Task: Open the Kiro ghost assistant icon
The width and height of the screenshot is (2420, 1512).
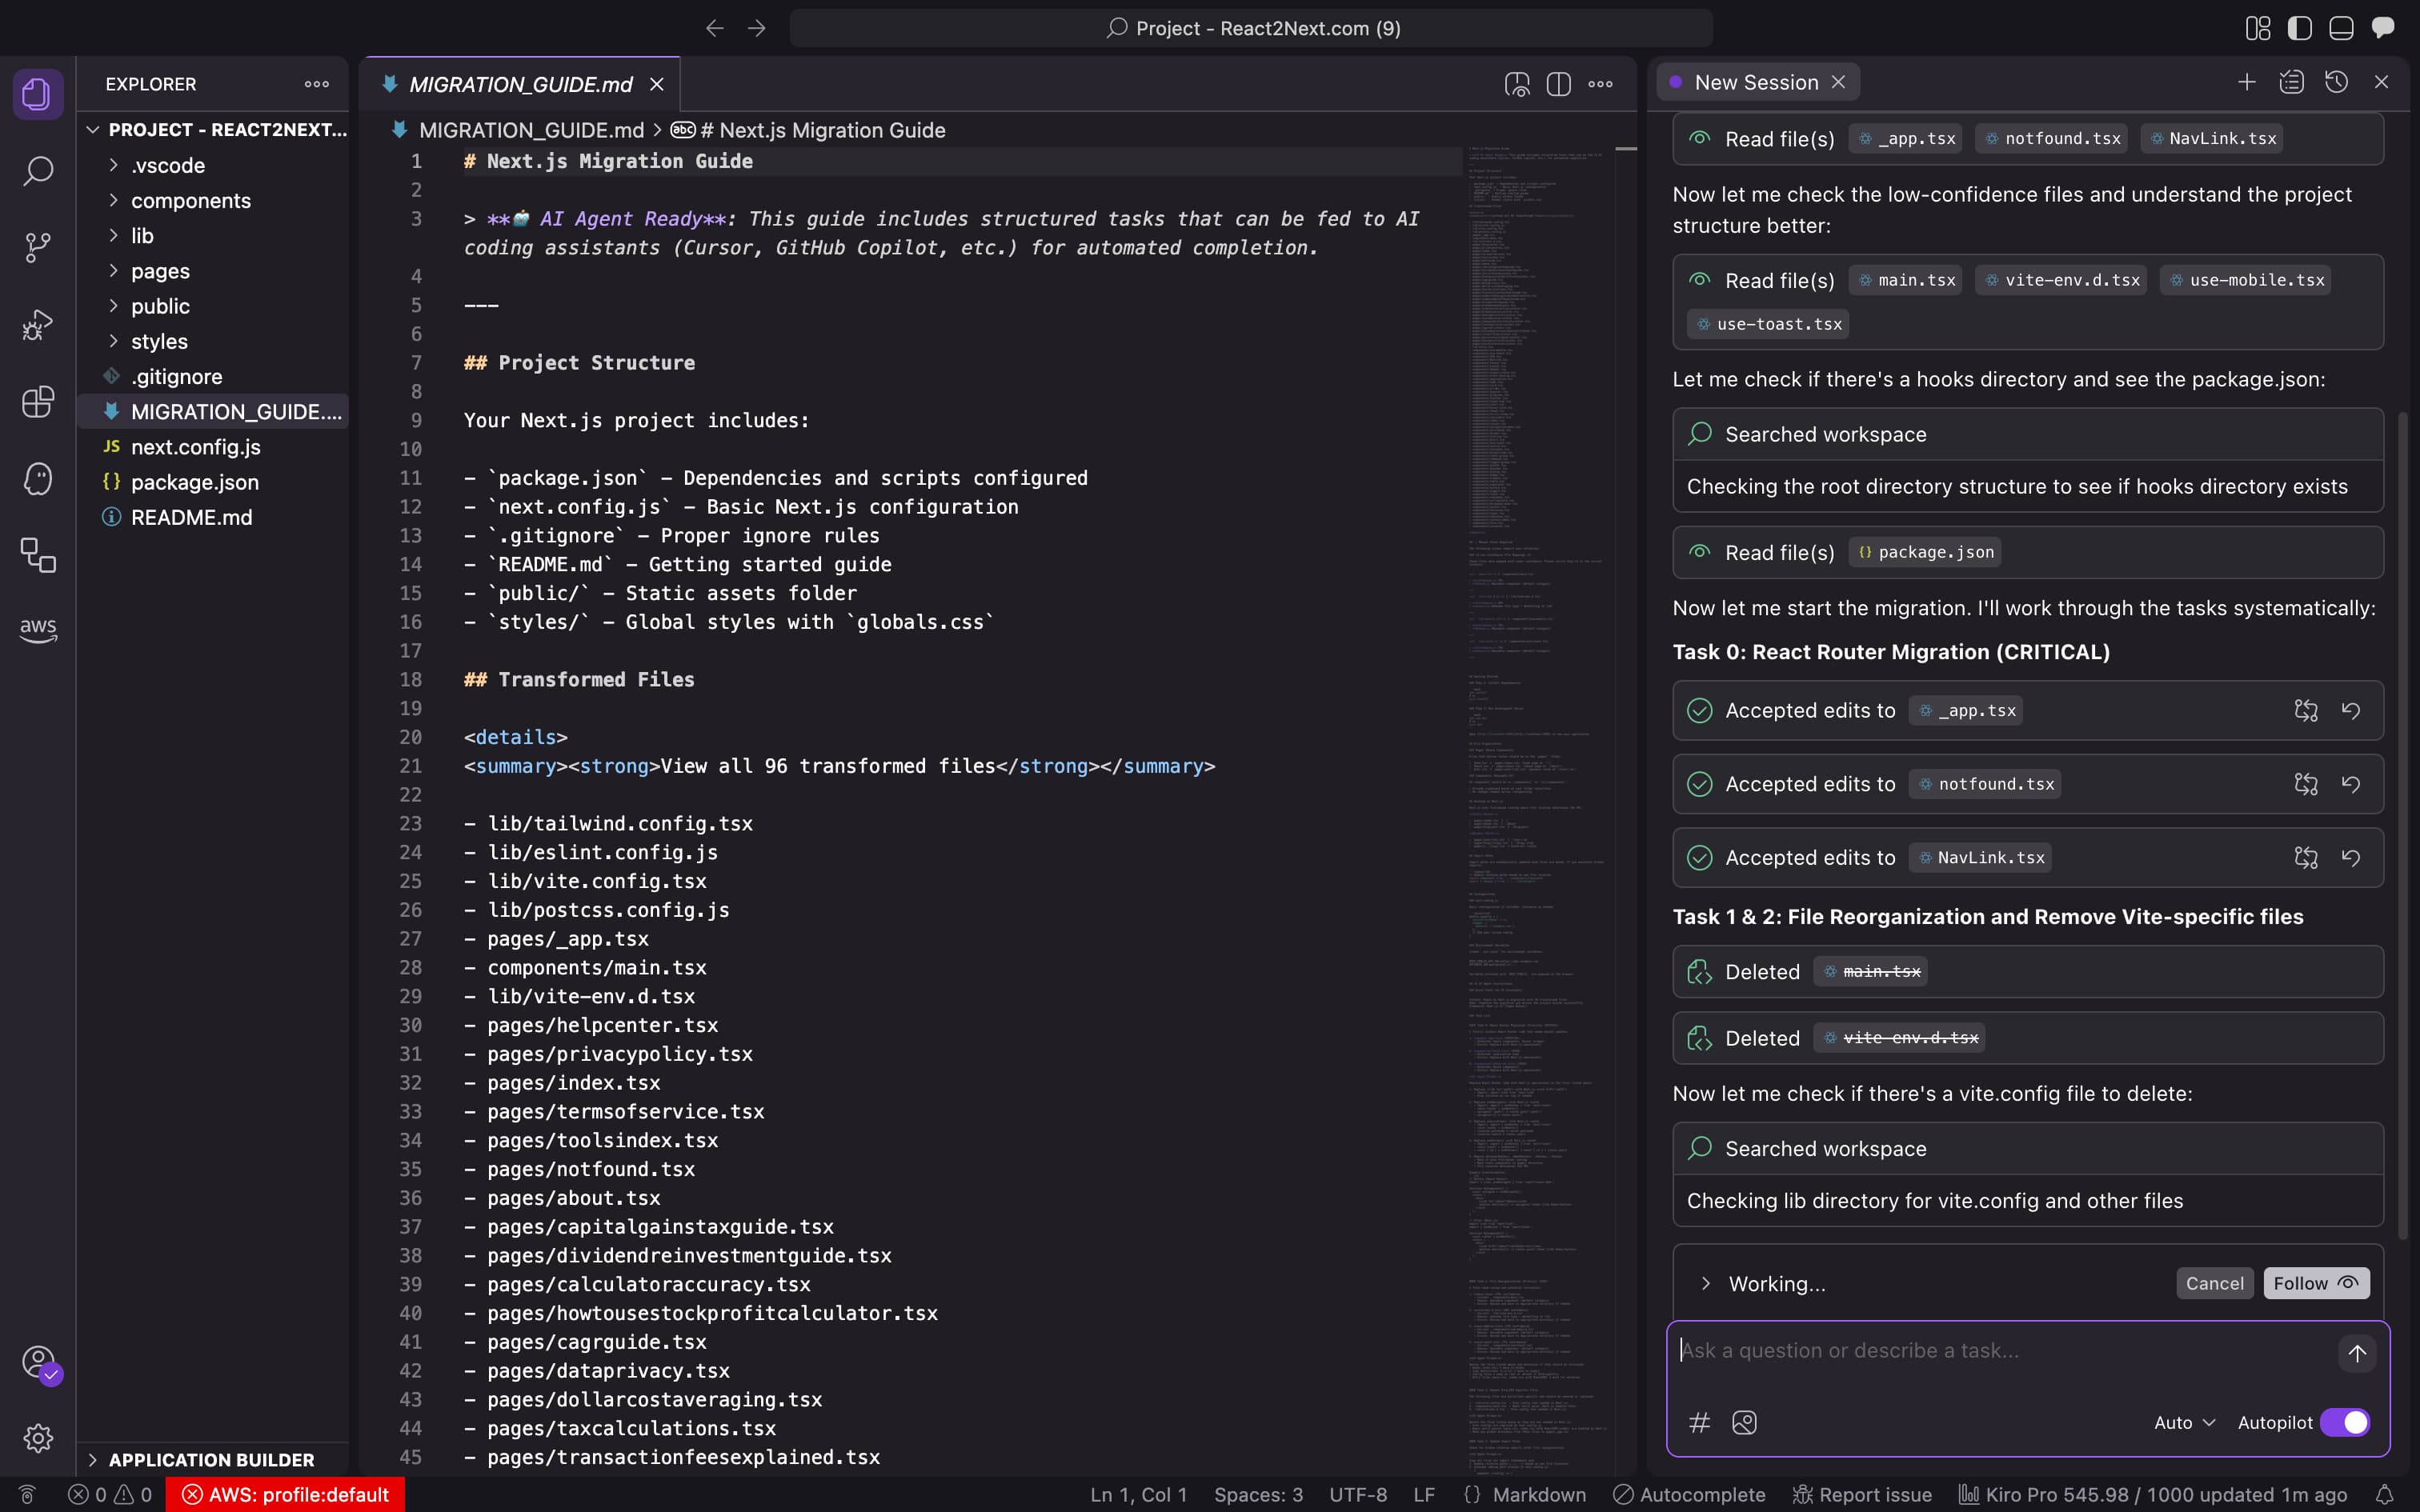Action: (38, 479)
